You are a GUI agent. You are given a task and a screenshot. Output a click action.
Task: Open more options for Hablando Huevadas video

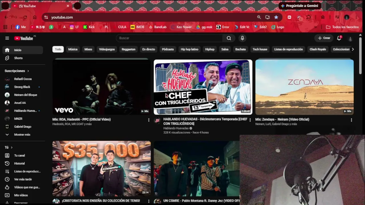click(x=250, y=120)
